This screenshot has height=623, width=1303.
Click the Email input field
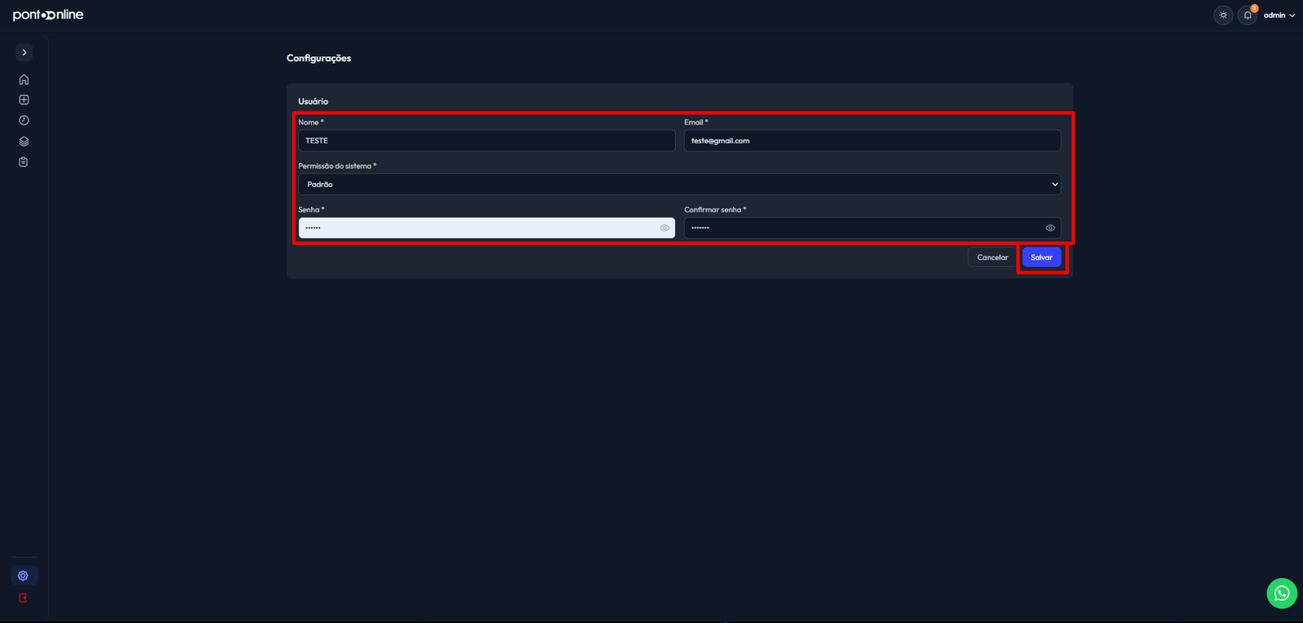(872, 140)
